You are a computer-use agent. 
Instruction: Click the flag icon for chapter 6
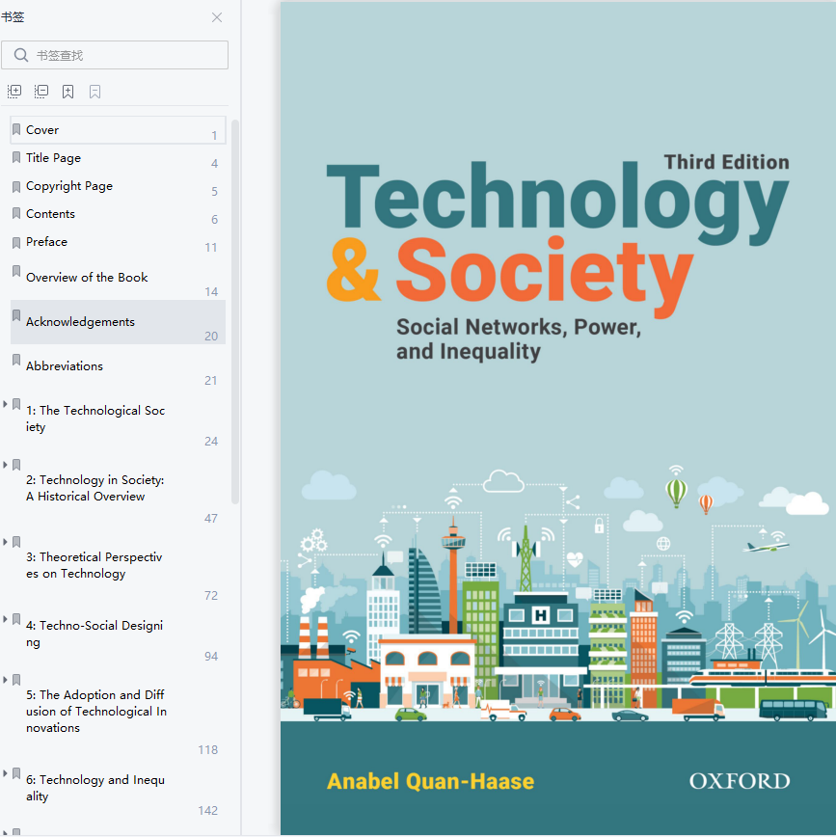(16, 773)
